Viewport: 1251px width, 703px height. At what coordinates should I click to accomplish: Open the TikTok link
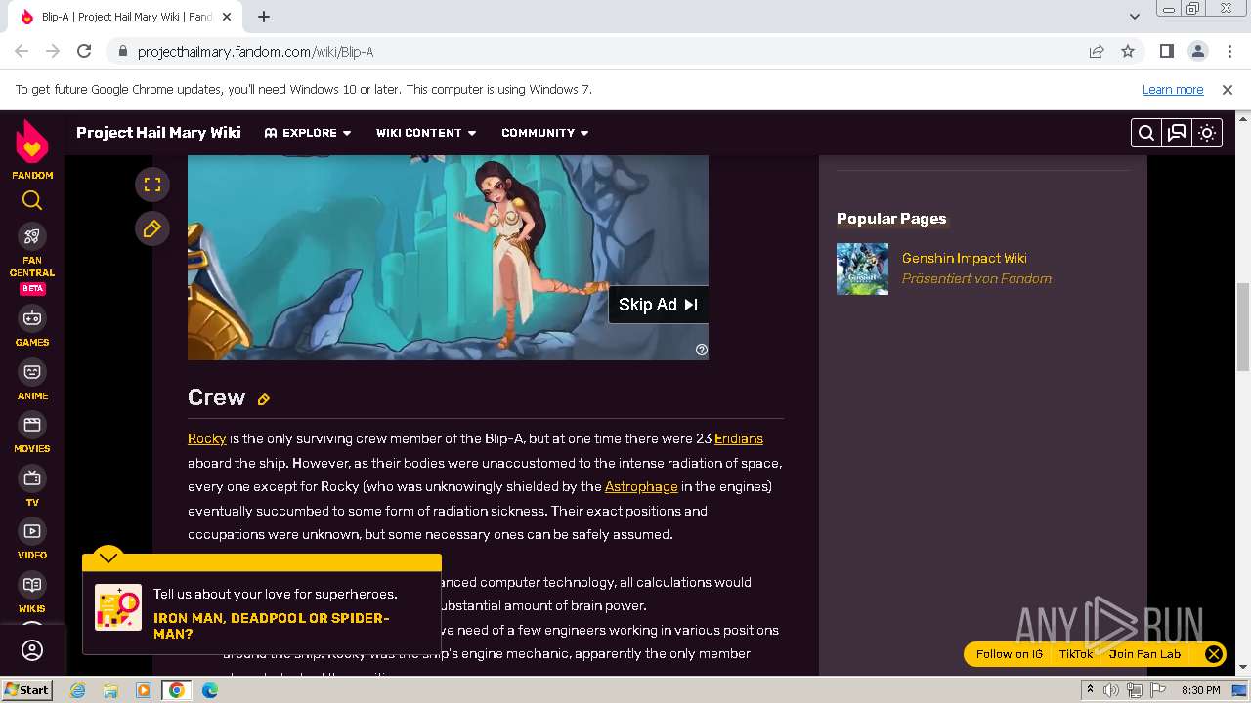[1076, 654]
